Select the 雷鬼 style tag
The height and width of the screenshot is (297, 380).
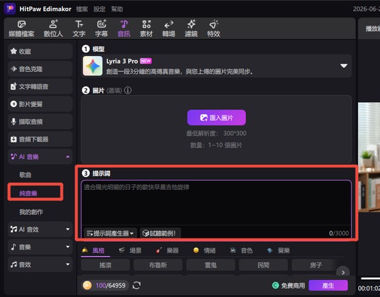click(211, 265)
